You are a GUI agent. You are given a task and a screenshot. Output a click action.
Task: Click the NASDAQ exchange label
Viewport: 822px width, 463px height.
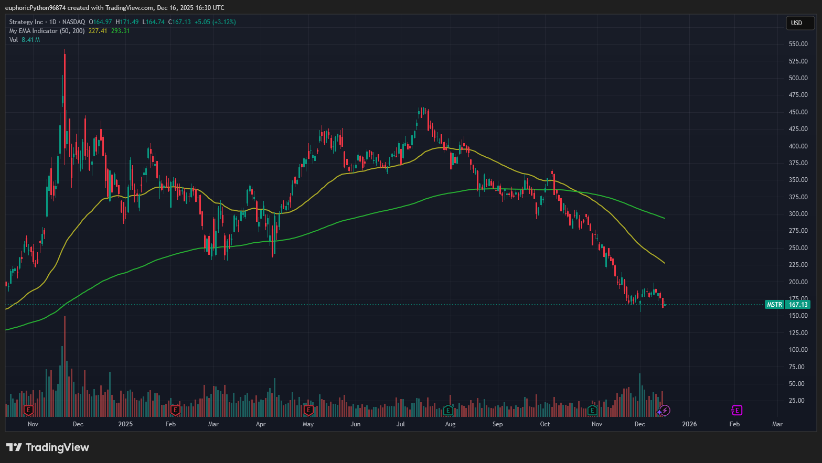pos(73,22)
